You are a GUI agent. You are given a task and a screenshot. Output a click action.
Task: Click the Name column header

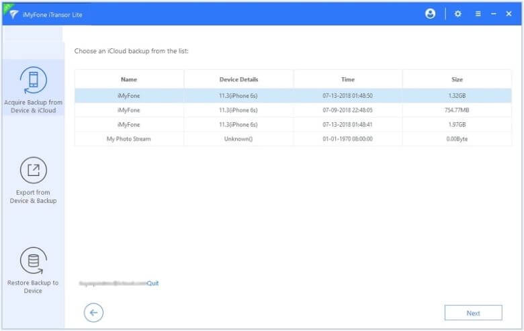point(129,79)
